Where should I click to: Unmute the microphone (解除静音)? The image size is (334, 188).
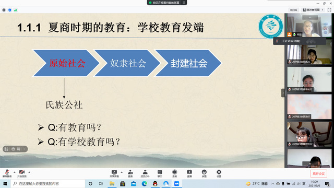click(x=7, y=173)
